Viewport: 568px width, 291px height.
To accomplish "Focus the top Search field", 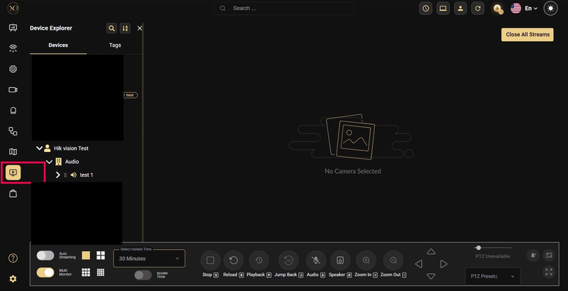I will click(284, 9).
